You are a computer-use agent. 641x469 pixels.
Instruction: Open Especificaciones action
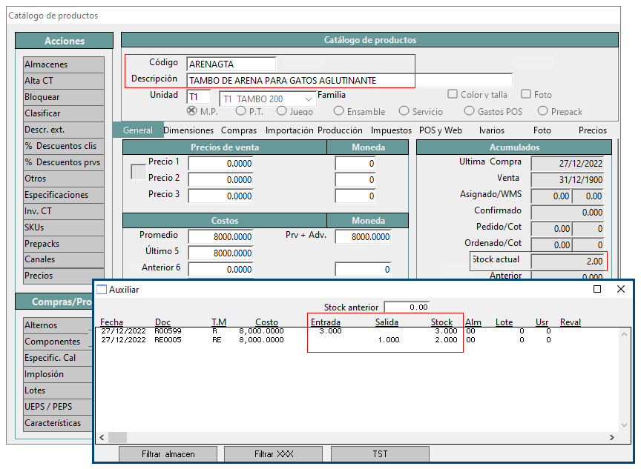click(64, 195)
